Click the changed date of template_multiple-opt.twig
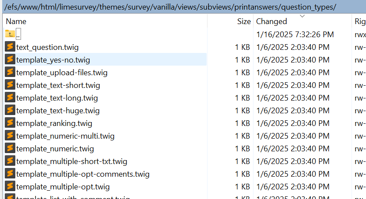 click(x=293, y=187)
